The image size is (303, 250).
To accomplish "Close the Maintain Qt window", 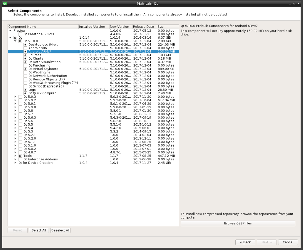I will point(298,4).
